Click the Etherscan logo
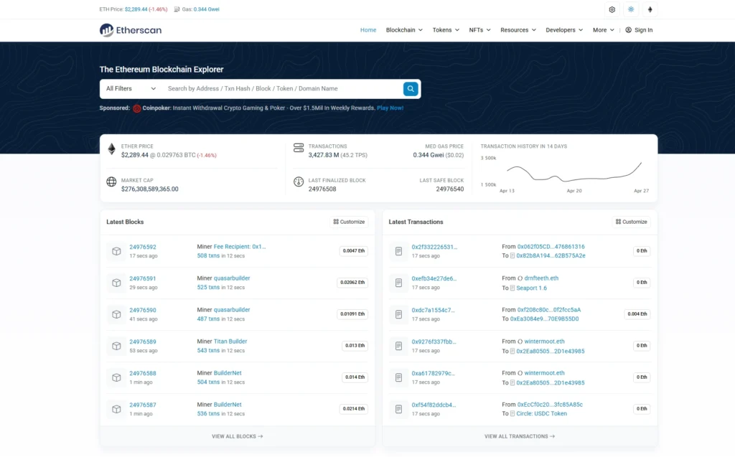 (x=131, y=30)
